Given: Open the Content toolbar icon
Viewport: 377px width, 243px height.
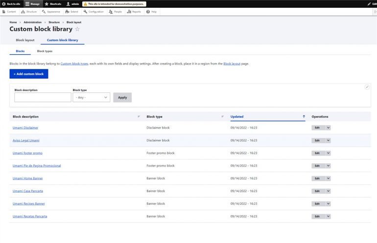Looking at the screenshot, I should (4, 12).
